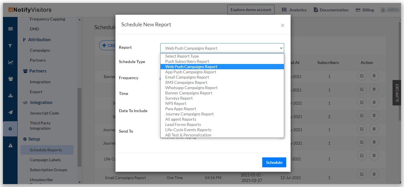Click the Explore demo account button
This screenshot has height=187, width=404.
point(251,10)
